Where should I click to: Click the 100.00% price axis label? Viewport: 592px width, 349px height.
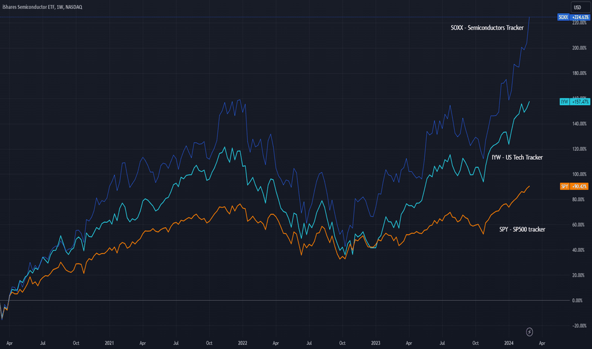(579, 174)
